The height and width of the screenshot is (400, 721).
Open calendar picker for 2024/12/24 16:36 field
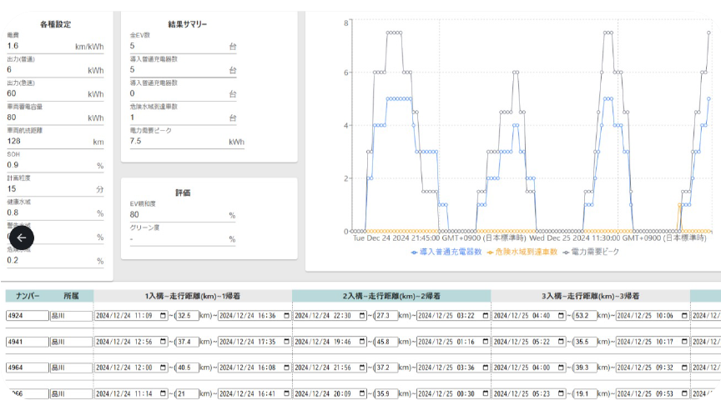[287, 316]
